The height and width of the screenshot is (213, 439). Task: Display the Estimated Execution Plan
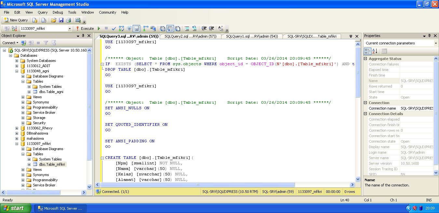click(121, 29)
